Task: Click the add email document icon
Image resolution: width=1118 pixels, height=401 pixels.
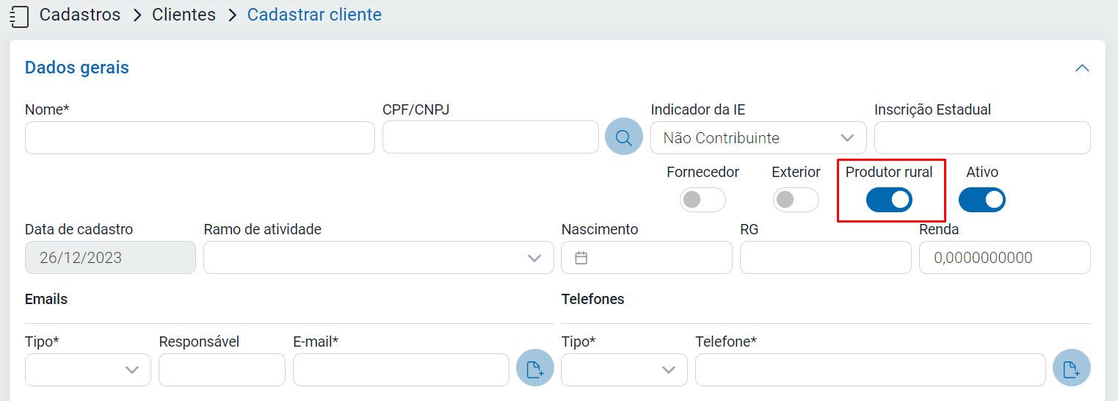Action: 534,369
